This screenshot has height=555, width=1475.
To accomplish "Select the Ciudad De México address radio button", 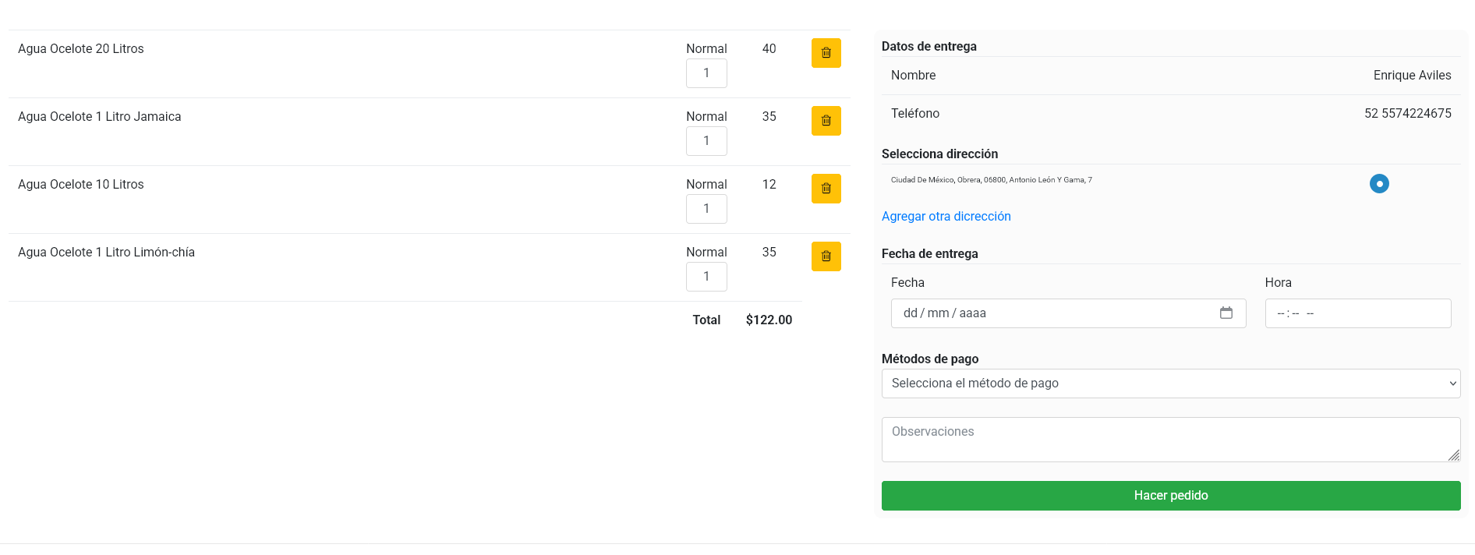I will (x=1378, y=184).
